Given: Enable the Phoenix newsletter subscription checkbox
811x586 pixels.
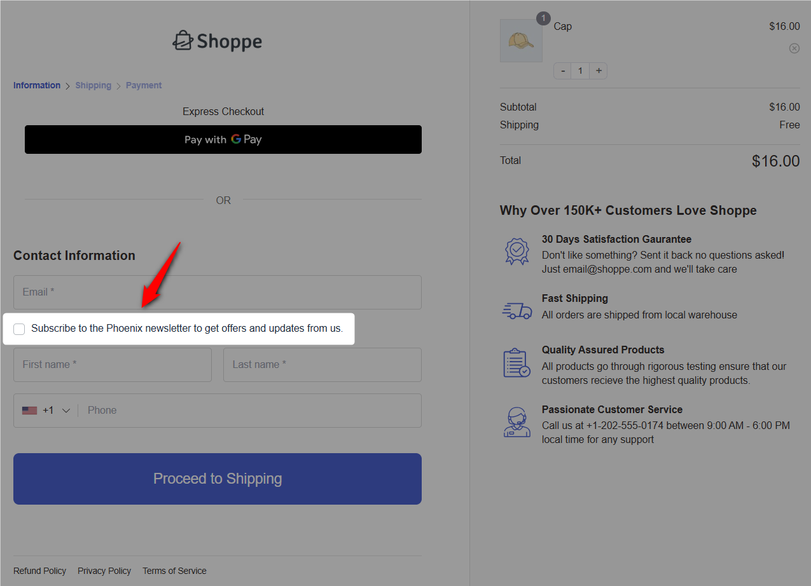Looking at the screenshot, I should (x=19, y=329).
